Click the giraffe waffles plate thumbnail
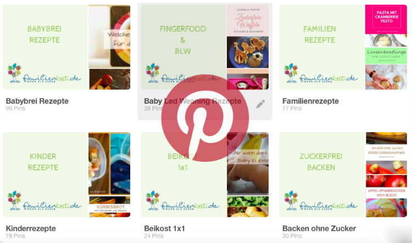Screen dimensions: 412x243 point(248,52)
